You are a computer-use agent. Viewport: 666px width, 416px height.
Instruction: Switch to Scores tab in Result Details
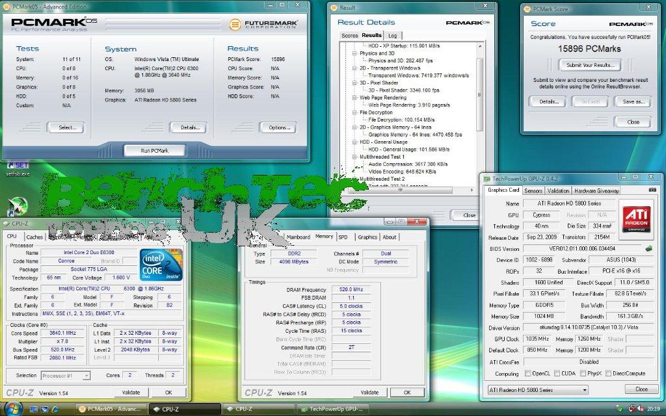point(349,36)
